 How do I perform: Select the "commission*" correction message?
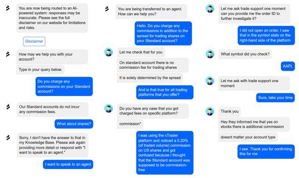point(130,124)
